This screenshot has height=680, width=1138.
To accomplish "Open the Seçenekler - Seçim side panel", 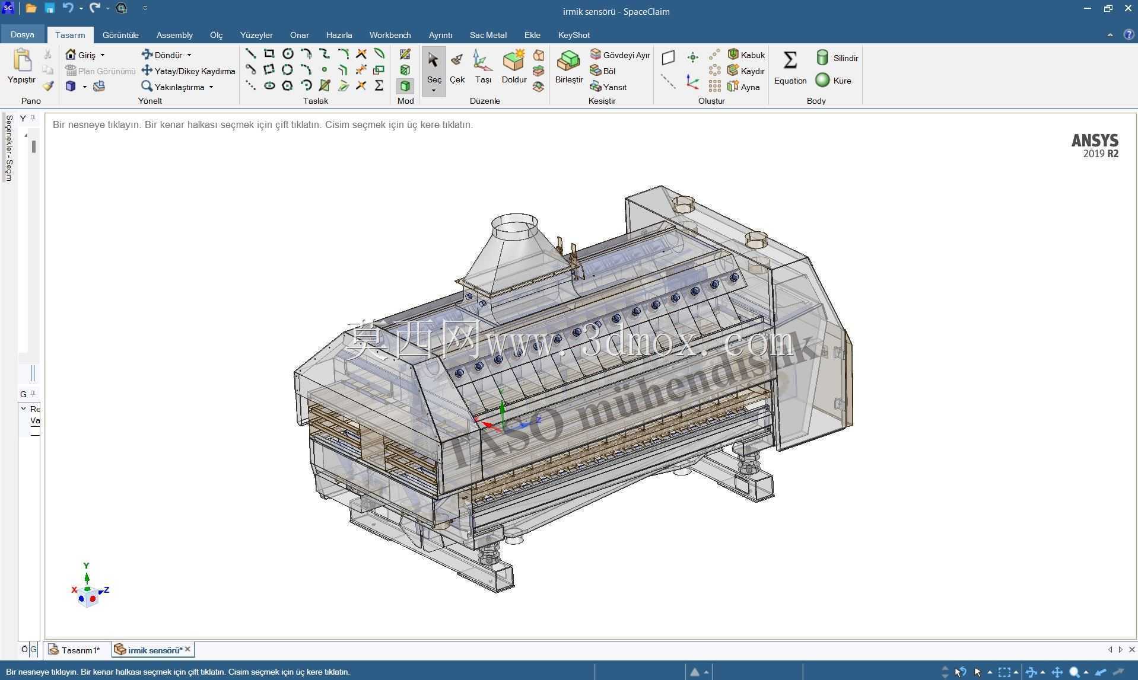I will pyautogui.click(x=8, y=148).
